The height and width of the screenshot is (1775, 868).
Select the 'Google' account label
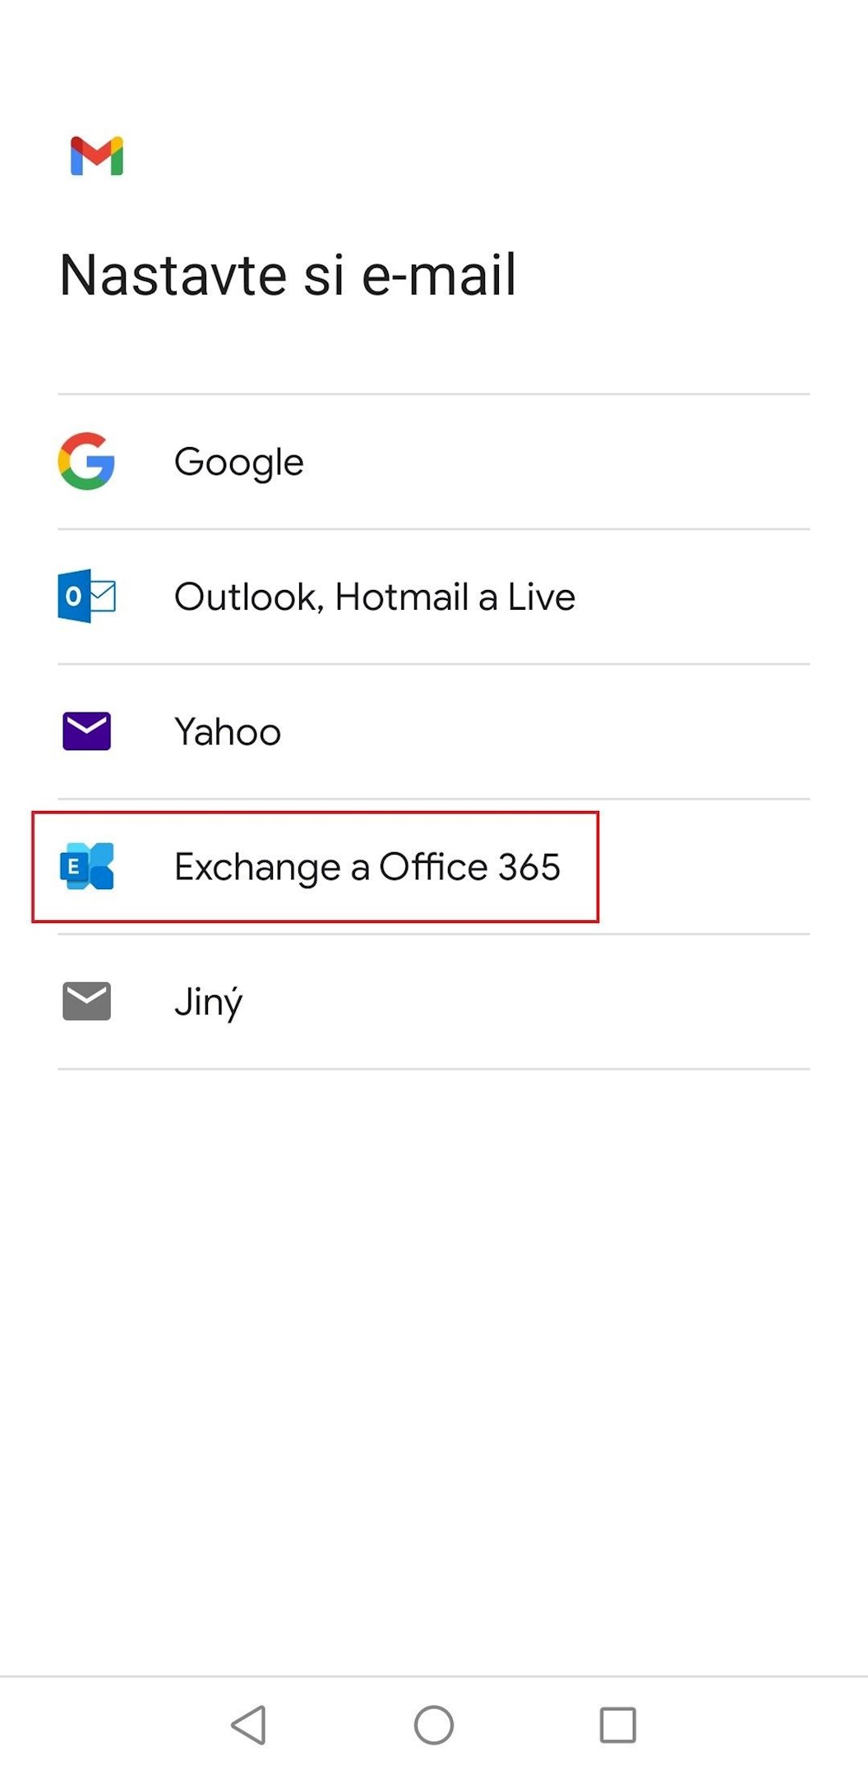[x=238, y=462]
